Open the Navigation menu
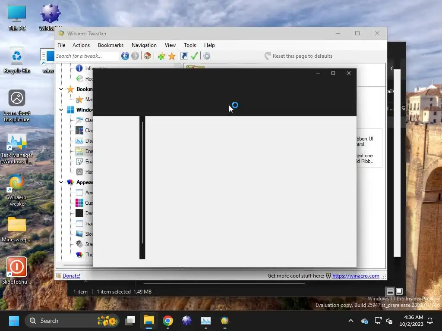The width and height of the screenshot is (442, 331). [144, 45]
